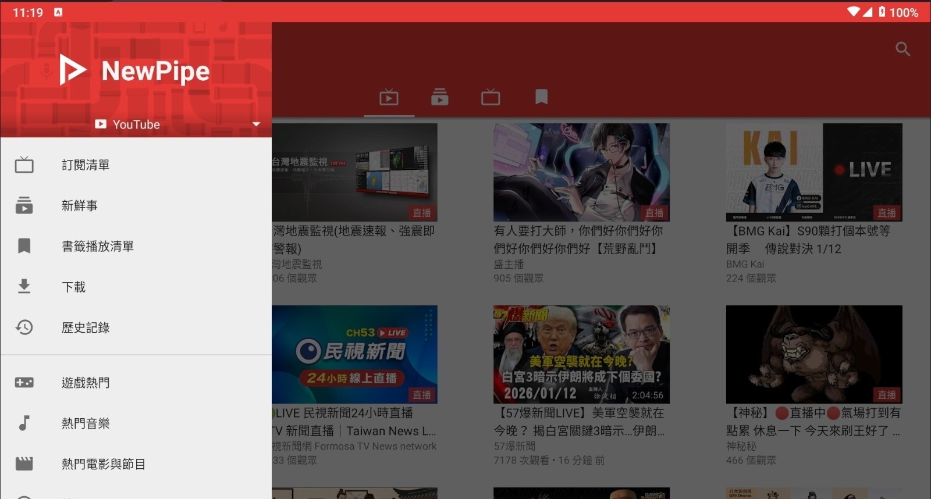
Task: Select the YouTube service label
Action: coord(136,124)
